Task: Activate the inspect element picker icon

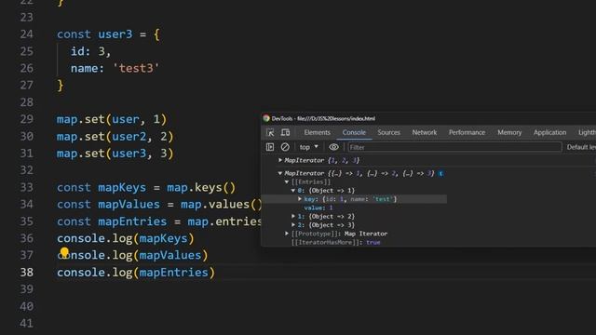Action: (270, 132)
